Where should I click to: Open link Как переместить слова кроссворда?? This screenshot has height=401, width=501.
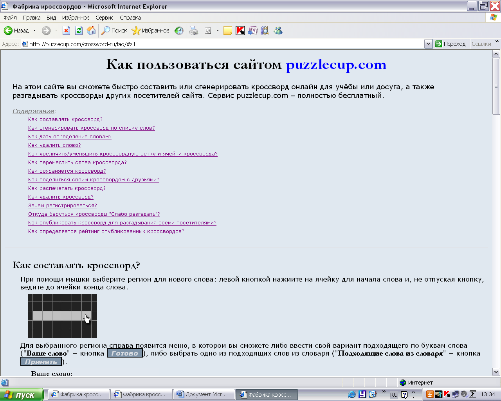tap(77, 163)
